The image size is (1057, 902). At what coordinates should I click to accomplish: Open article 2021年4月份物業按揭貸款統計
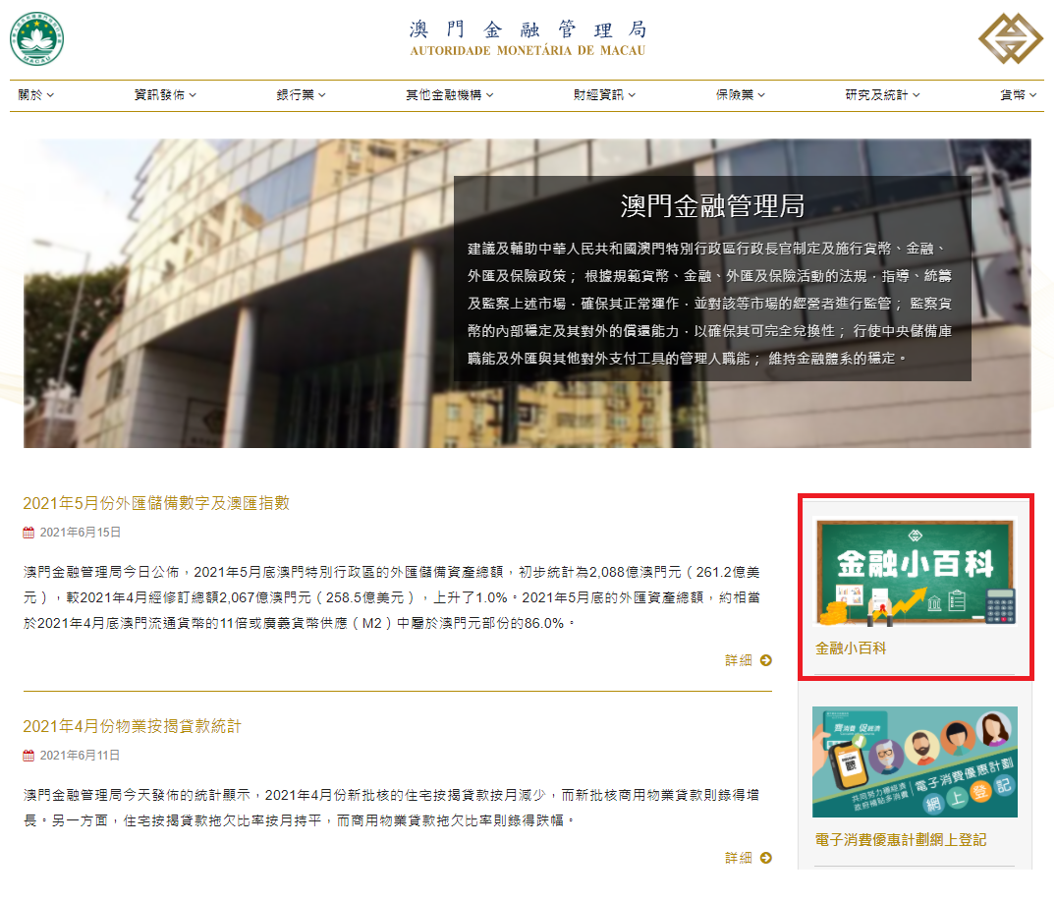tap(132, 727)
